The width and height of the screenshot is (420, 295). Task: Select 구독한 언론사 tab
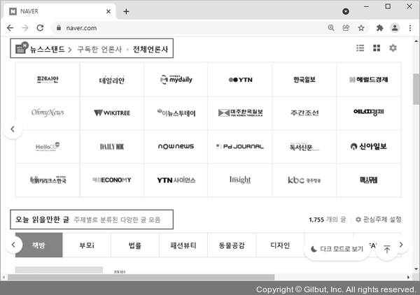click(99, 49)
